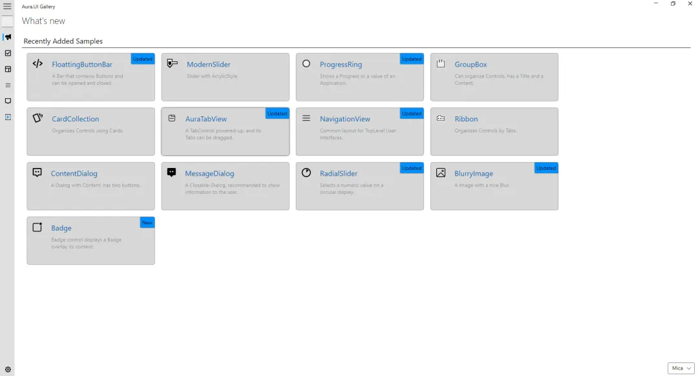Restore the Aura.UI Gallery window size

pyautogui.click(x=673, y=4)
